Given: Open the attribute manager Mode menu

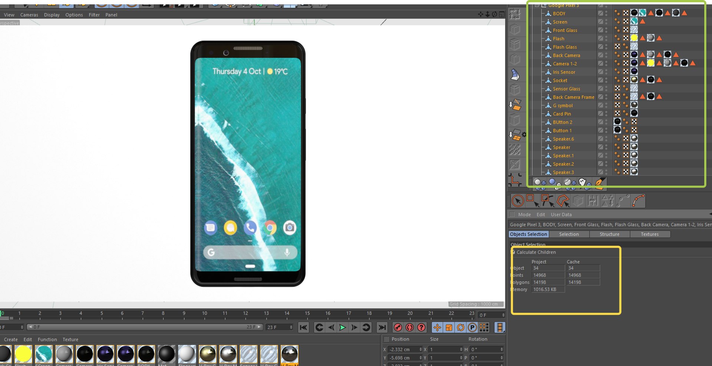Looking at the screenshot, I should 524,214.
